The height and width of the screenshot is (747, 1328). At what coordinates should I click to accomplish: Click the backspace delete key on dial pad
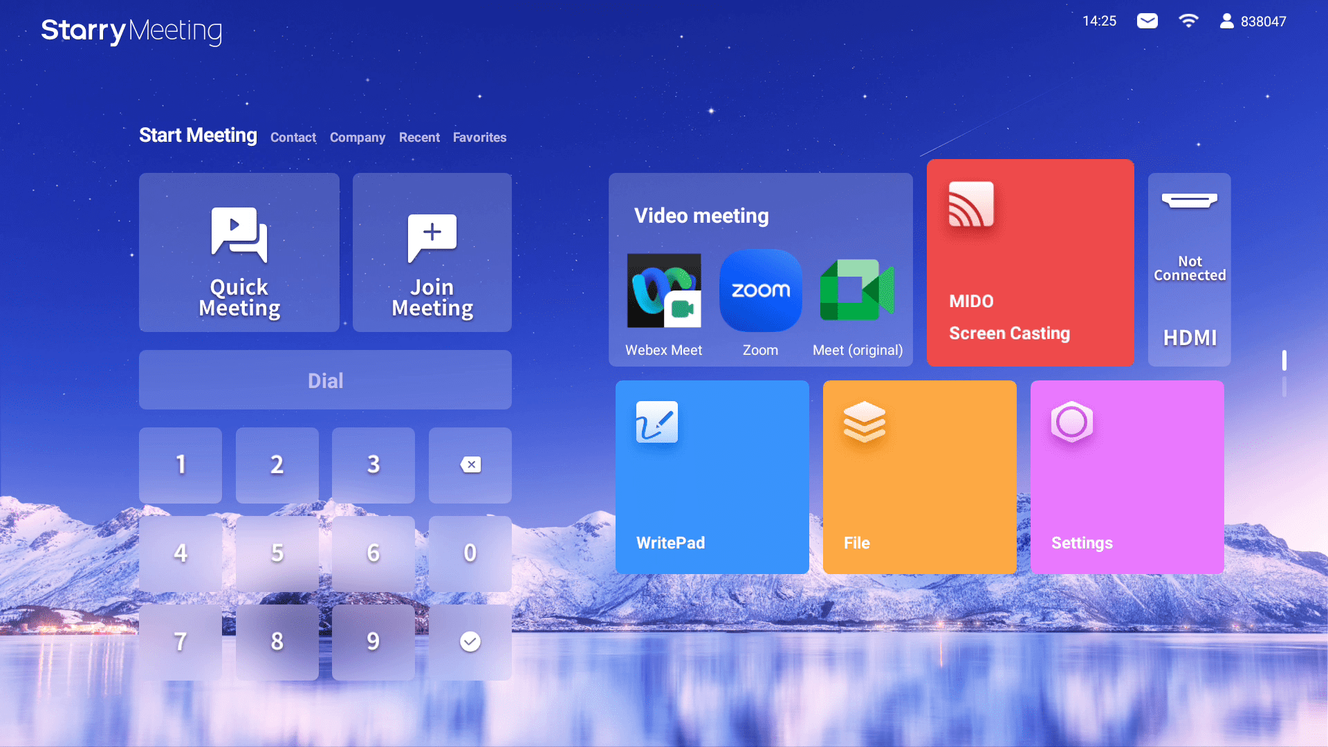(470, 465)
